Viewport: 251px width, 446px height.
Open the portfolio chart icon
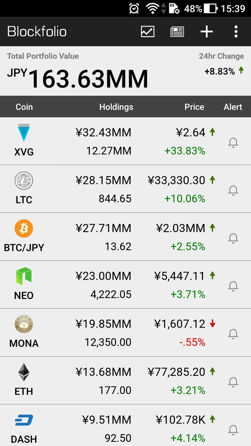click(x=147, y=31)
